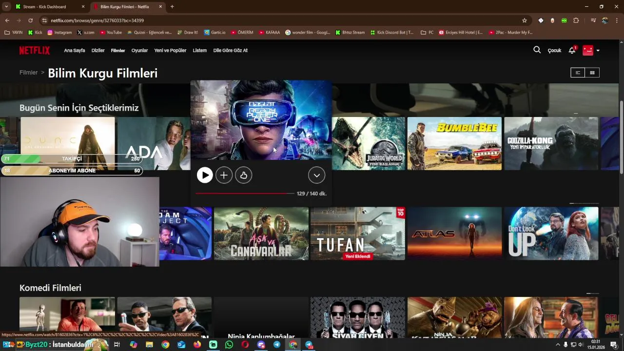Open Yeni ve Popüler section
The height and width of the screenshot is (351, 624).
[170, 50]
